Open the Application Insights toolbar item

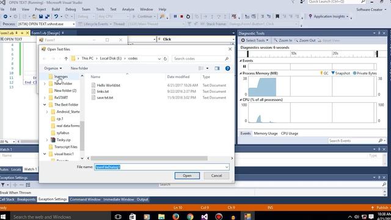329,16
